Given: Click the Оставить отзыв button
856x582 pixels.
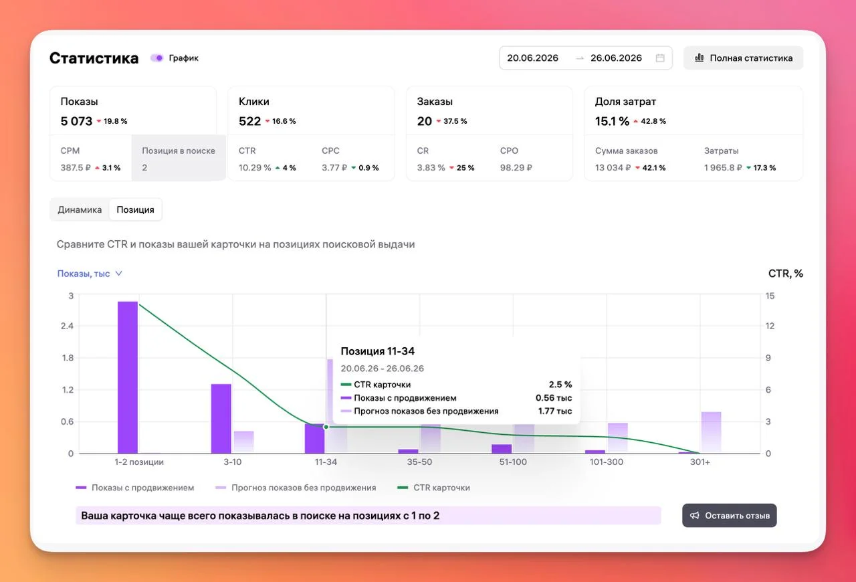Looking at the screenshot, I should coord(730,516).
